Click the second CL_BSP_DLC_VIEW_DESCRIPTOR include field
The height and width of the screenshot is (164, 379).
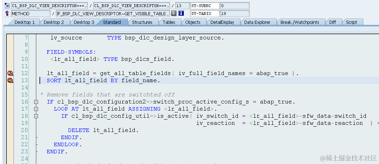pyautogui.click(x=132, y=6)
